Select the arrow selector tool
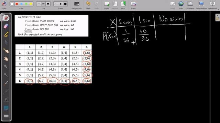The image size is (220, 123). click(6, 42)
